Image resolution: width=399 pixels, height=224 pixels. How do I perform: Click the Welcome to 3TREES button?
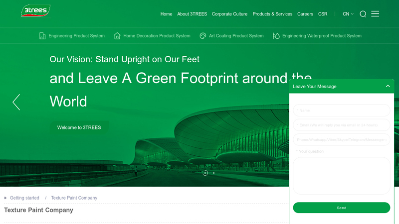[x=79, y=127]
